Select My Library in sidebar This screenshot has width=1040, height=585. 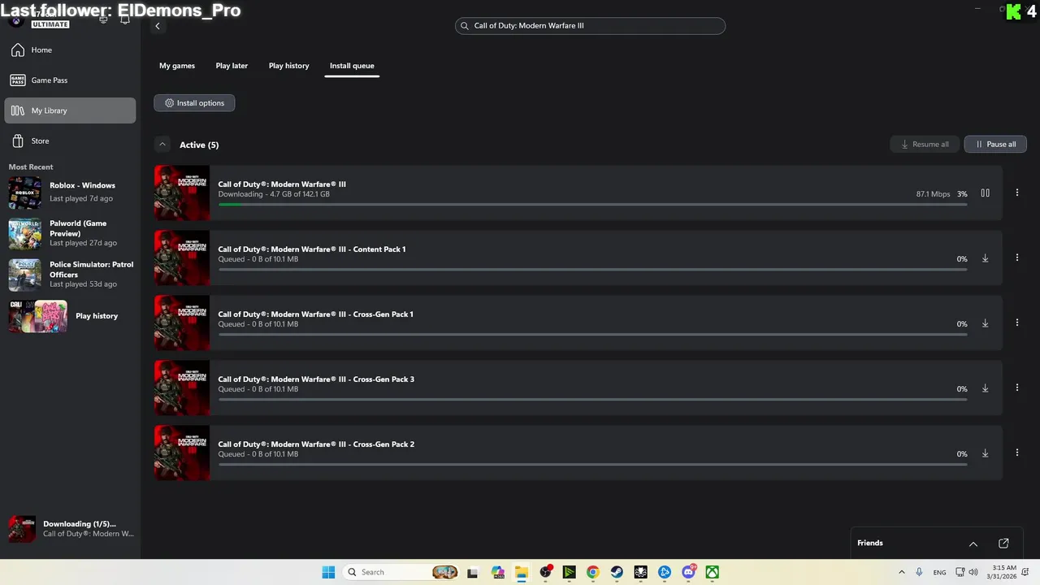70,110
